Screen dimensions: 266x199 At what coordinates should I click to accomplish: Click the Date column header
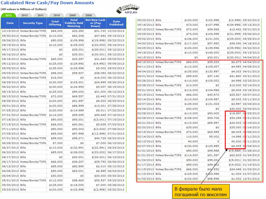point(10,23)
